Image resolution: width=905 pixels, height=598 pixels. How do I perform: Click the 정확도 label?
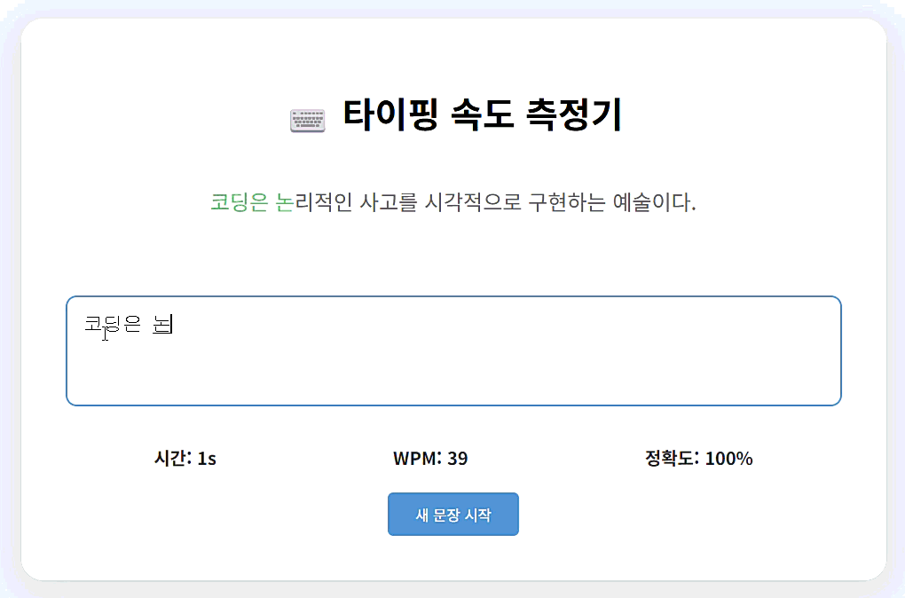(669, 459)
